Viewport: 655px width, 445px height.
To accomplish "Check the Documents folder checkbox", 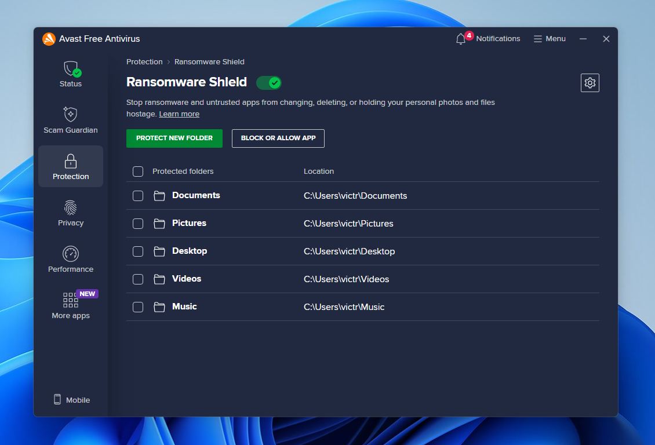I will [138, 196].
